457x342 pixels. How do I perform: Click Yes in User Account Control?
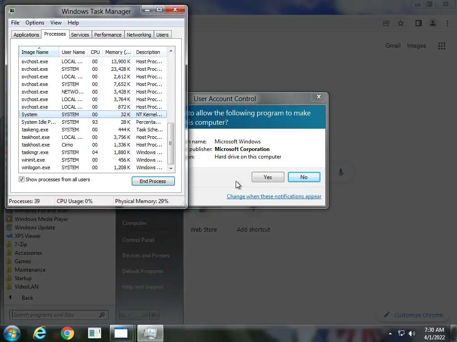[268, 177]
